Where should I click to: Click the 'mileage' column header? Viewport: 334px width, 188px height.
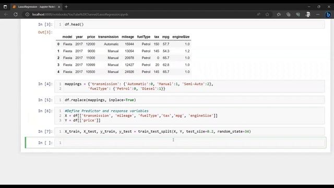(128, 37)
